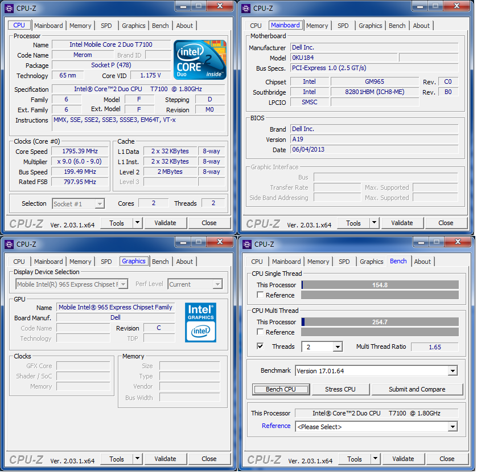
Task: Uncheck the Threads checkbox in Bench window
Action: [x=260, y=346]
